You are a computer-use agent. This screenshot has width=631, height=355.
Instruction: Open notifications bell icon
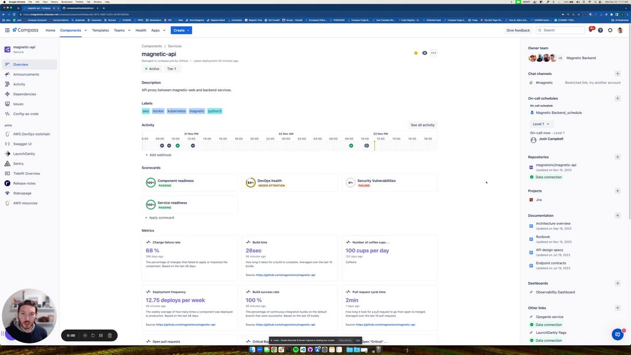[591, 30]
